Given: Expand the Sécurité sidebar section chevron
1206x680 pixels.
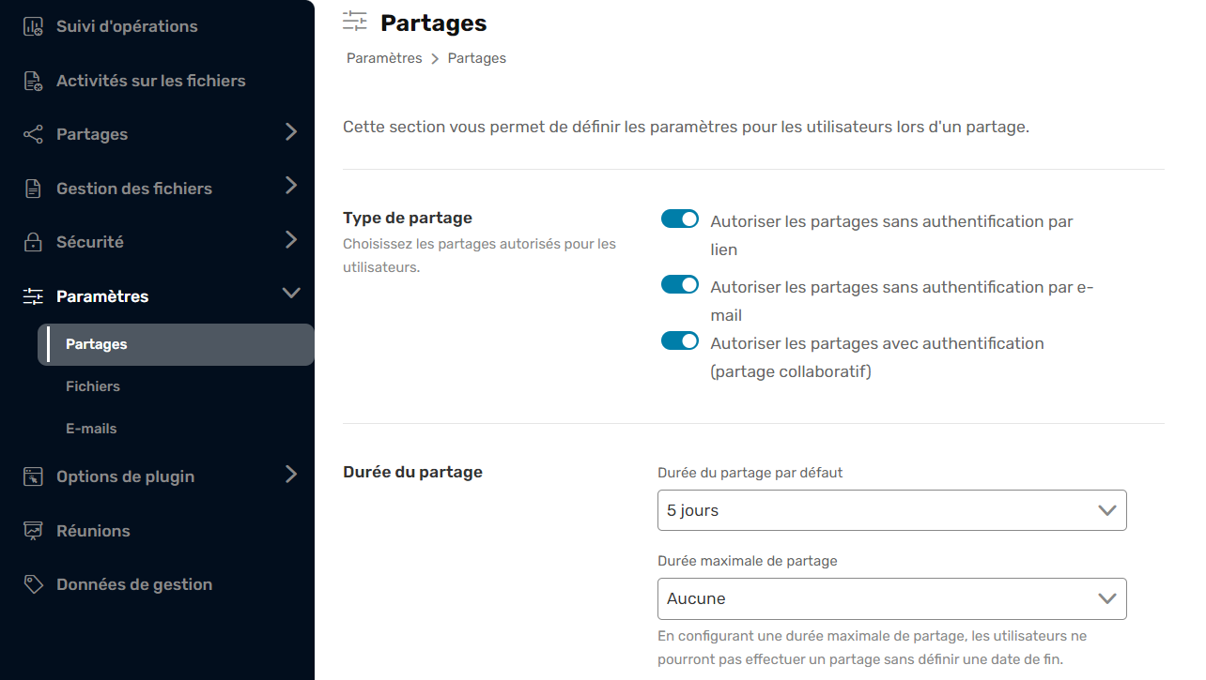Looking at the screenshot, I should [x=291, y=240].
